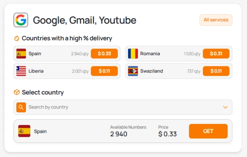Click the Swaziland flag icon
The image size is (247, 157).
point(133,71)
